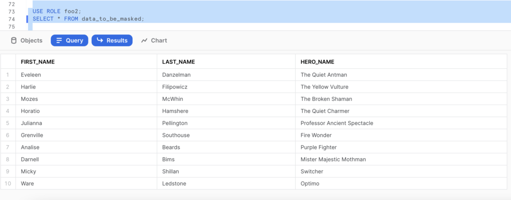This screenshot has height=200, width=511.
Task: Select the cell 'Ware'
Action: click(x=86, y=184)
